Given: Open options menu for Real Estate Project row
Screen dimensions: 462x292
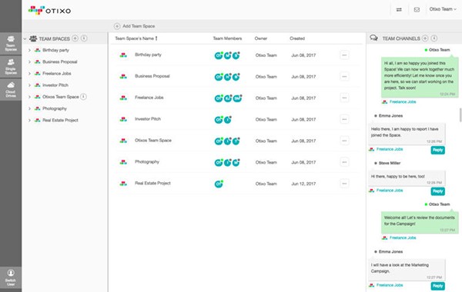Looking at the screenshot, I should click(x=344, y=184).
